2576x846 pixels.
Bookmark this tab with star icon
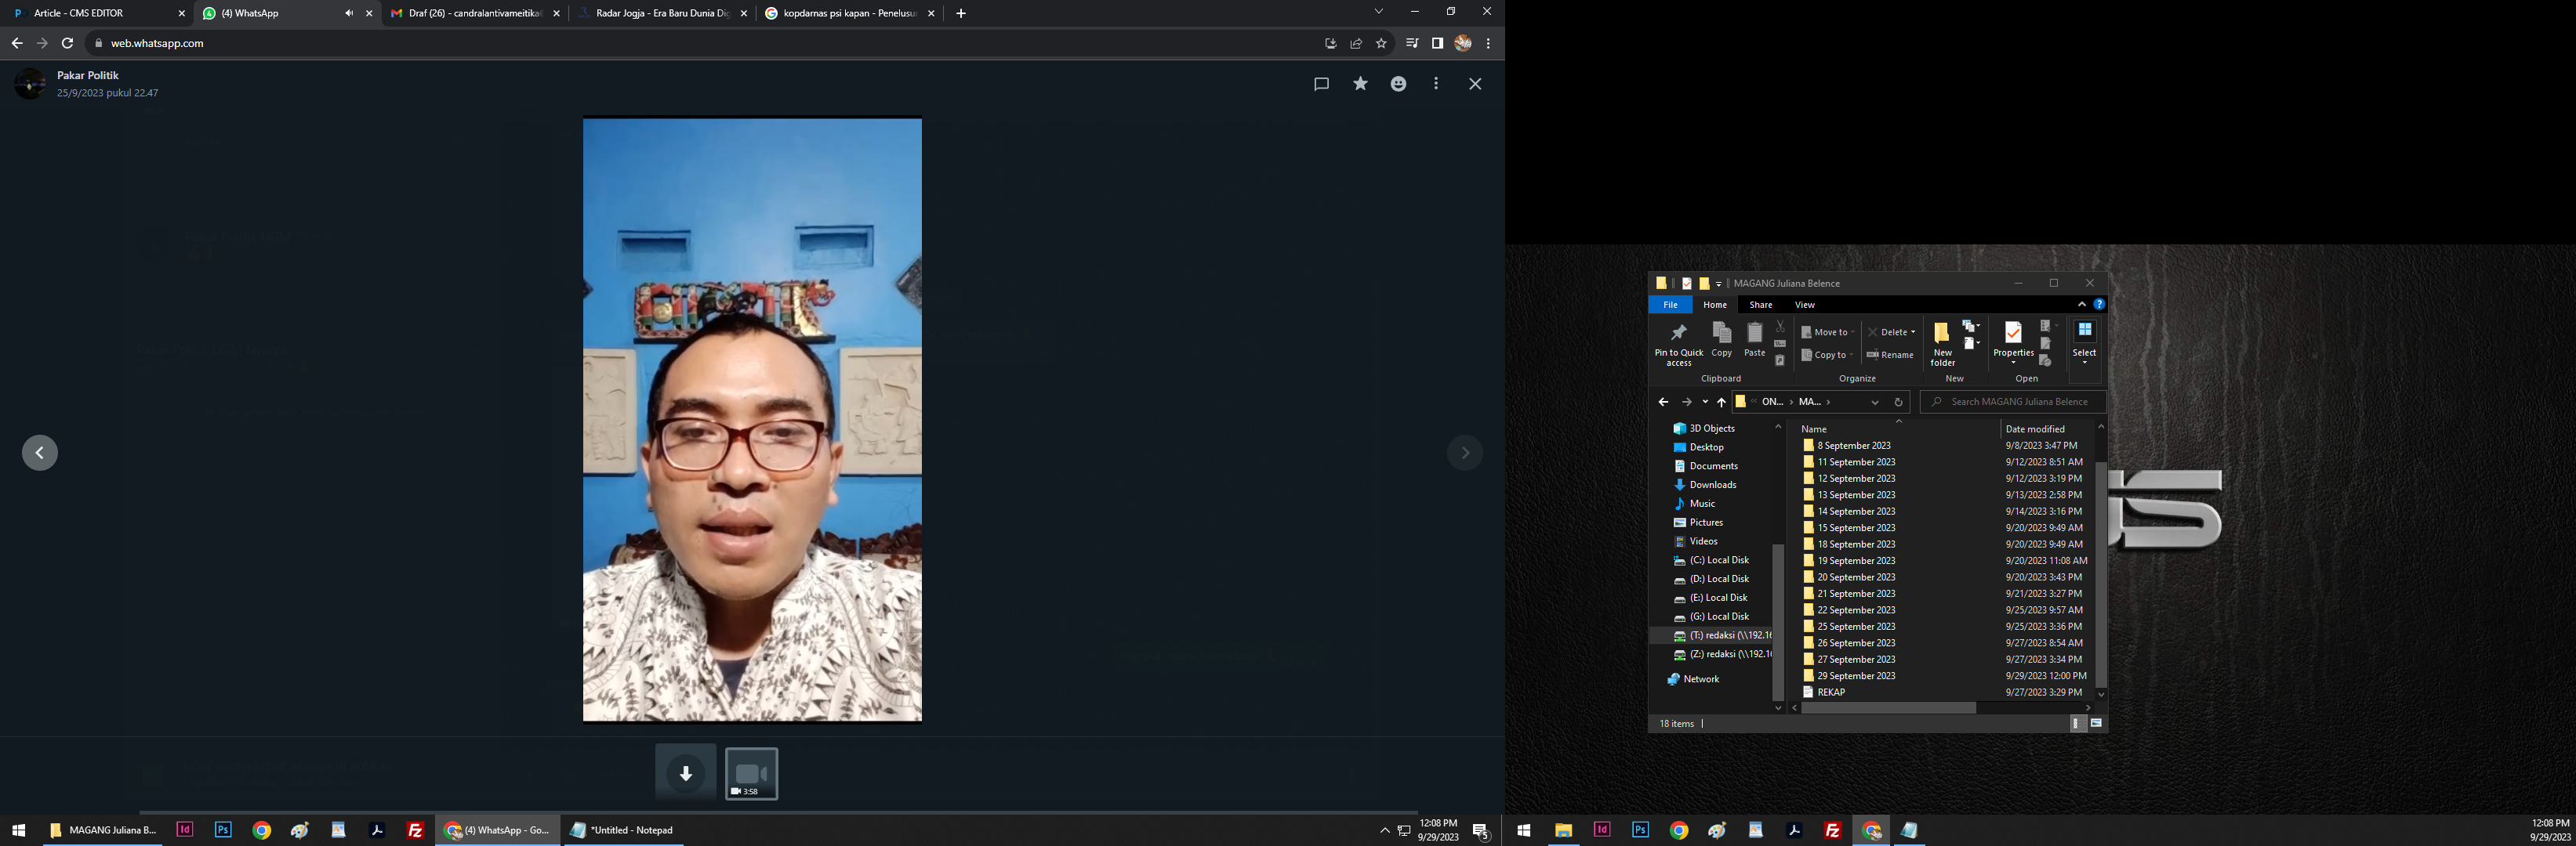[x=1381, y=43]
